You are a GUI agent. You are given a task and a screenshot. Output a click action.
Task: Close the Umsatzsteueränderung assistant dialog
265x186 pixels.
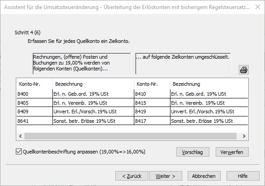click(x=258, y=7)
